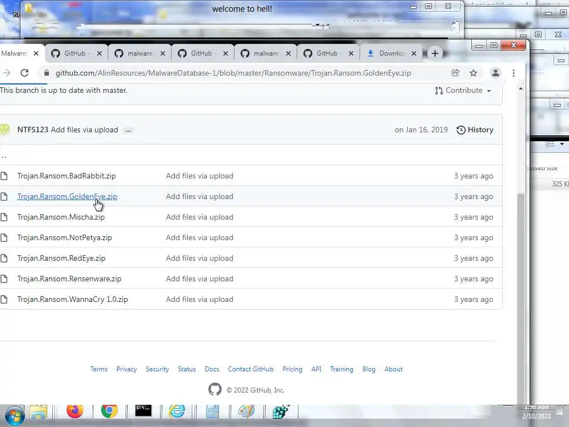This screenshot has height=427, width=569.
Task: Open the Training footer link
Action: 342,369
